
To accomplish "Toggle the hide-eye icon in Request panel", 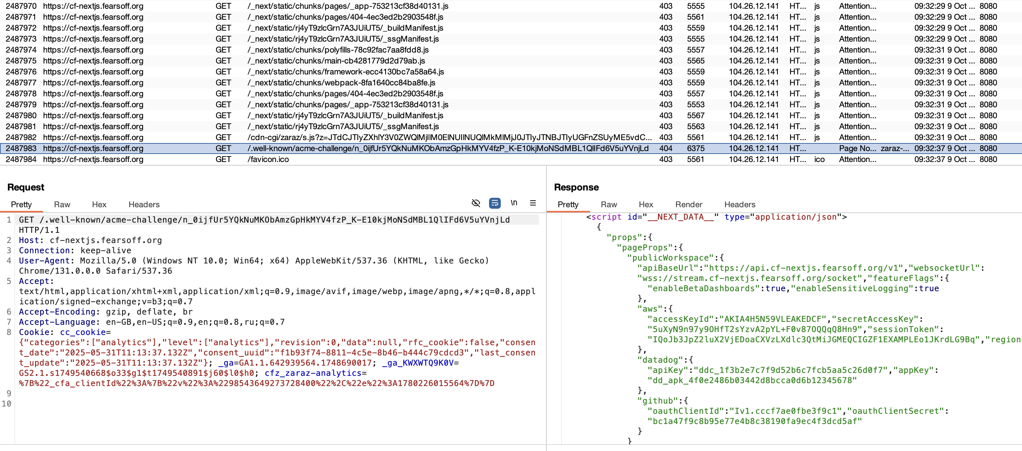I will [x=476, y=203].
